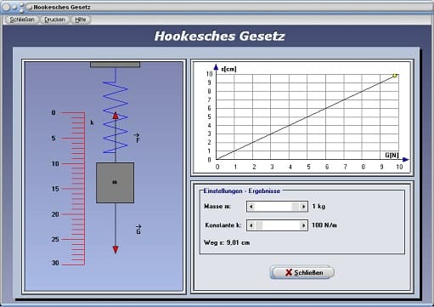434x307 pixels.
Task: Click the Schließen button with red X
Action: pyautogui.click(x=302, y=272)
